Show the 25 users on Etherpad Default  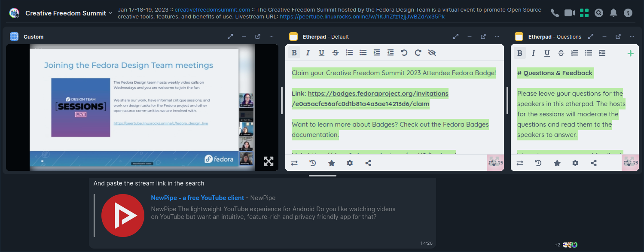tap(495, 163)
